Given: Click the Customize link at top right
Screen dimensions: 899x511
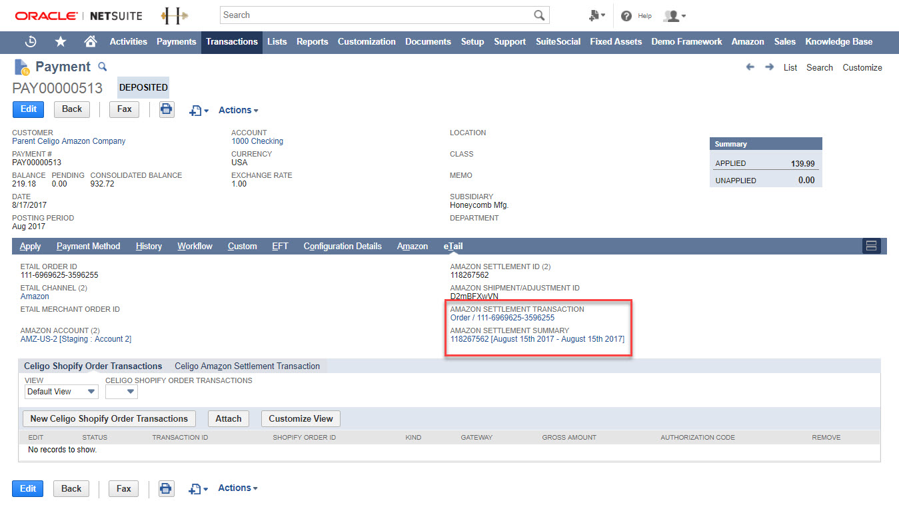Looking at the screenshot, I should click(x=862, y=67).
